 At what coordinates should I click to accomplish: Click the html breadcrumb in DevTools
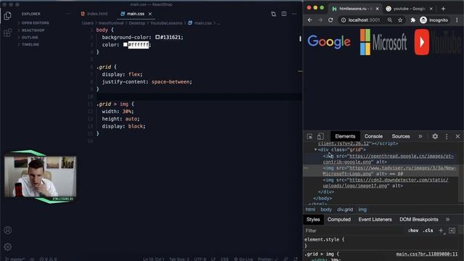click(x=310, y=210)
